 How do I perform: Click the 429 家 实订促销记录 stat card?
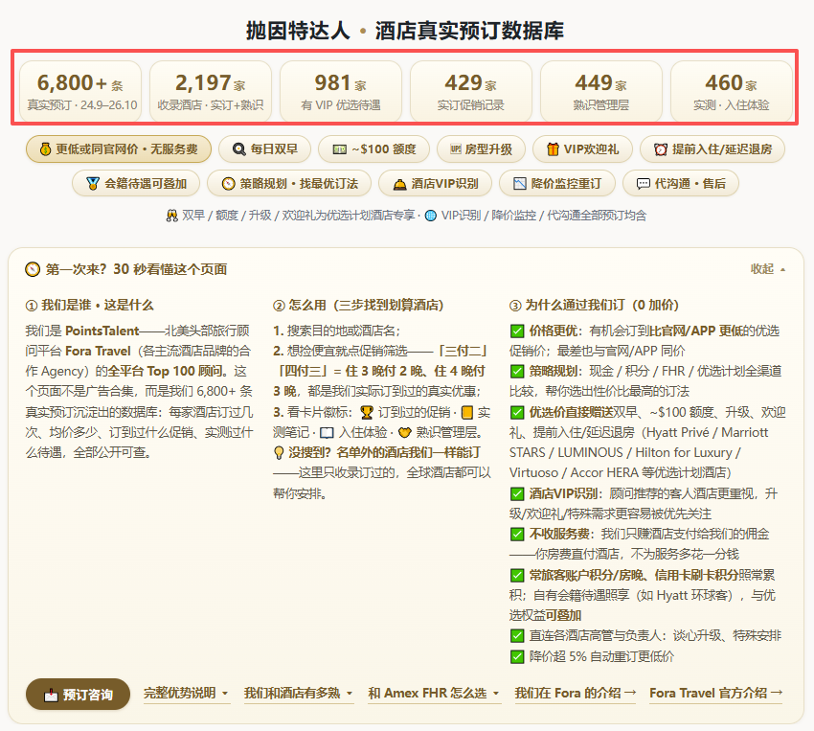pyautogui.click(x=471, y=91)
